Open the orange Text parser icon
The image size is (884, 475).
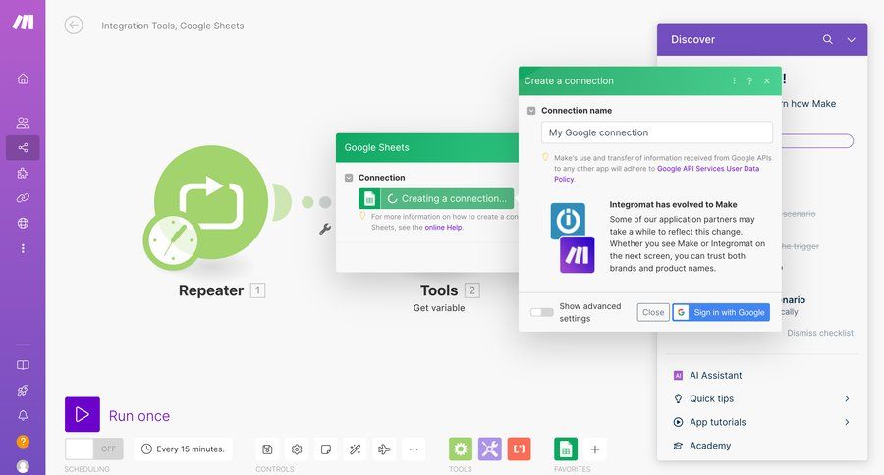click(520, 449)
